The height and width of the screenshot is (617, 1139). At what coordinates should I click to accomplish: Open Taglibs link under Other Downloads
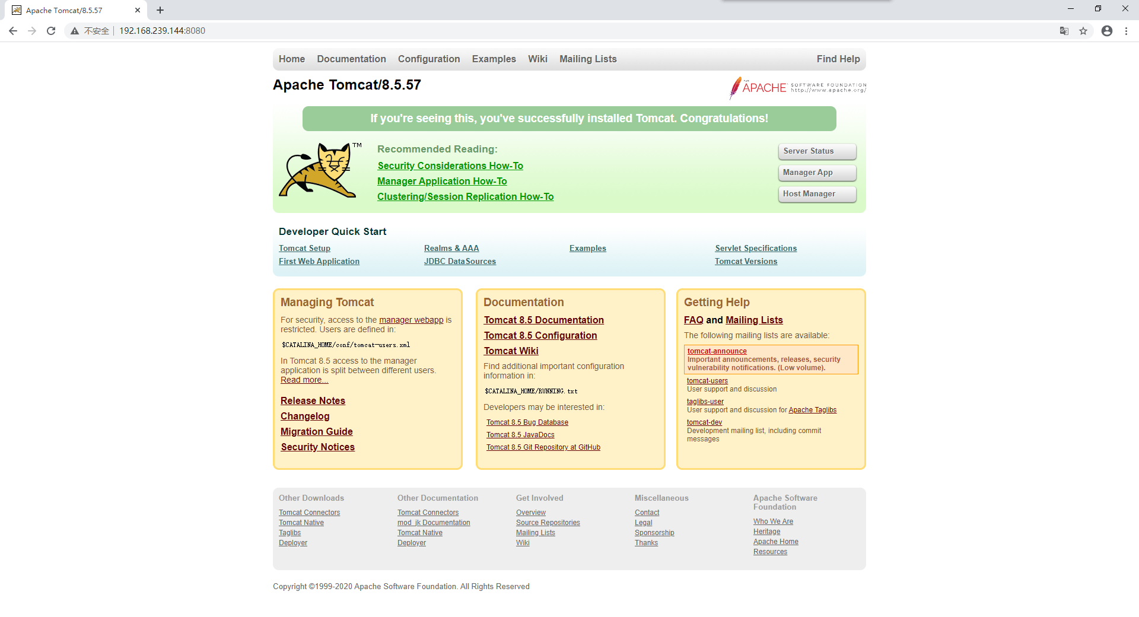pos(289,533)
